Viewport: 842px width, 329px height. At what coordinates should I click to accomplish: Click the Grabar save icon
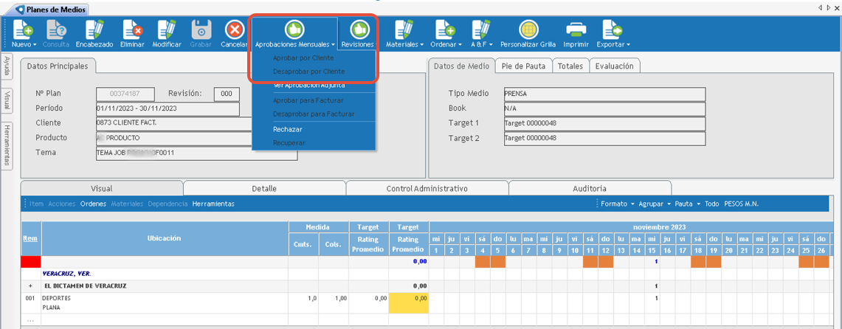coord(201,29)
